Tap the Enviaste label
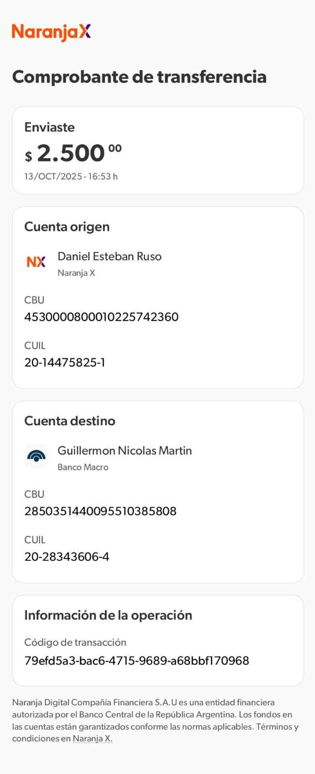Screen dimensions: 315x774 click(x=50, y=127)
